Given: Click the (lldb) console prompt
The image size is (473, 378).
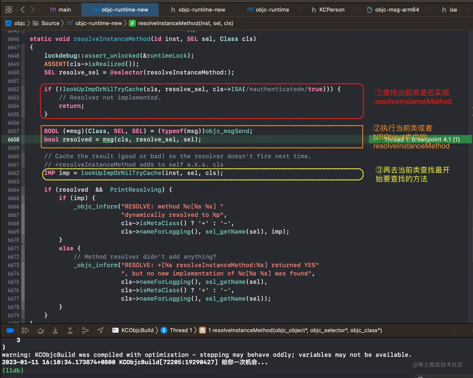Looking at the screenshot, I should click(x=13, y=371).
